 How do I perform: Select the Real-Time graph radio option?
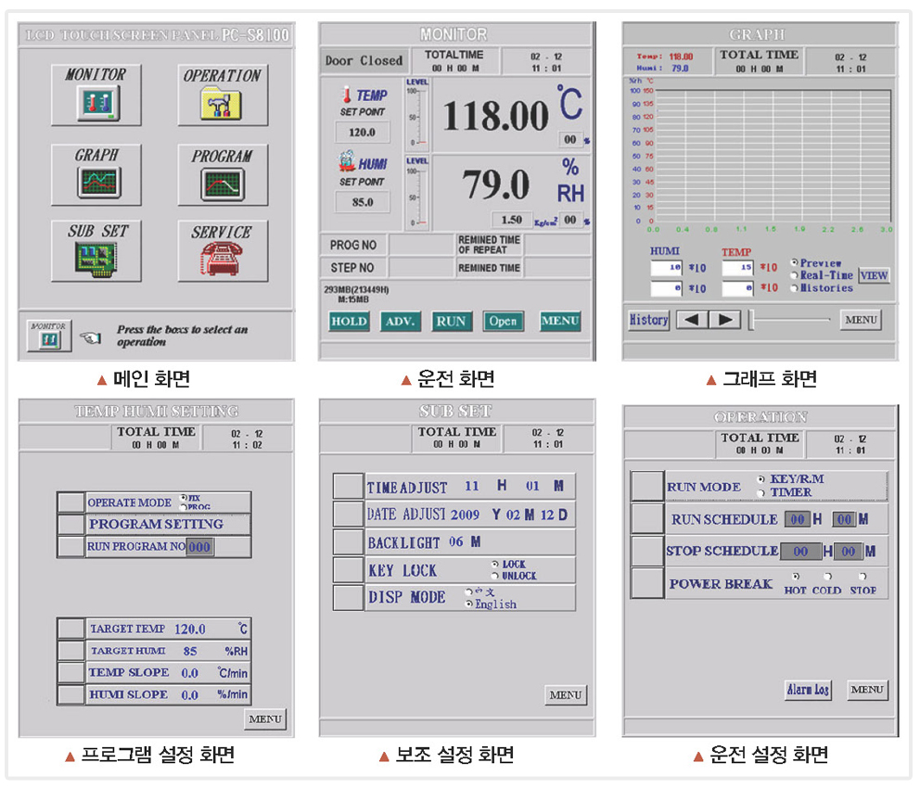[x=794, y=275]
